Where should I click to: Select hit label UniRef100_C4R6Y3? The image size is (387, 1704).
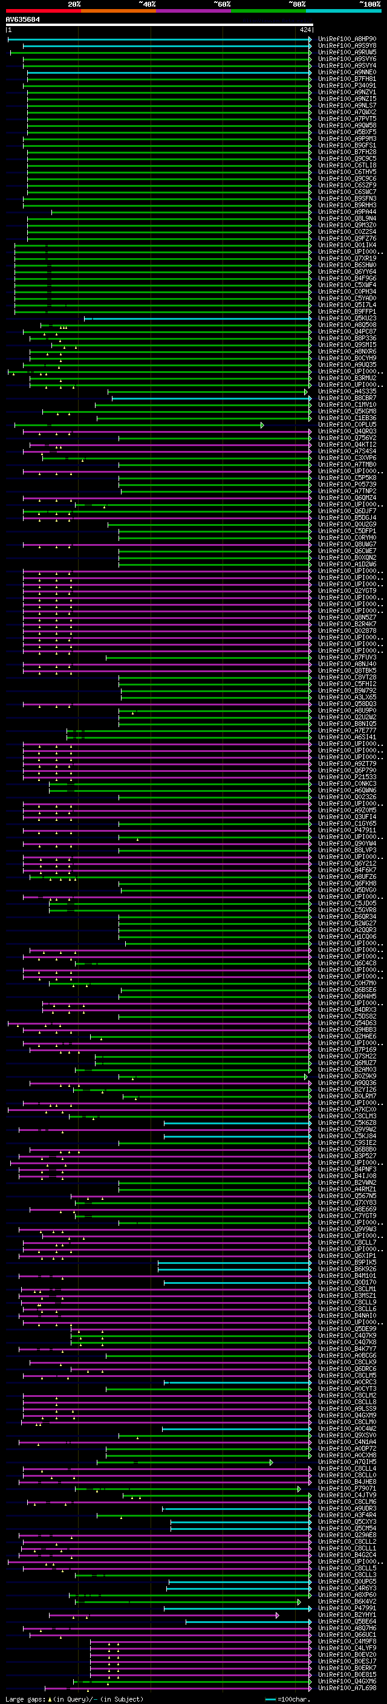(x=346, y=1587)
